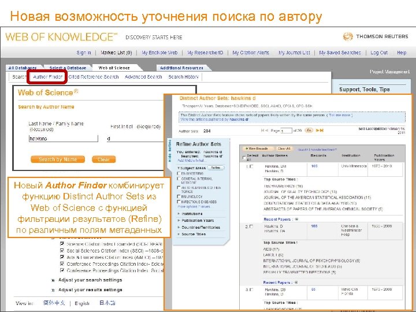This screenshot has width=416, height=312.
Task: Toggle Science Citation Index Expanded checkbox
Action: [x=62, y=244]
